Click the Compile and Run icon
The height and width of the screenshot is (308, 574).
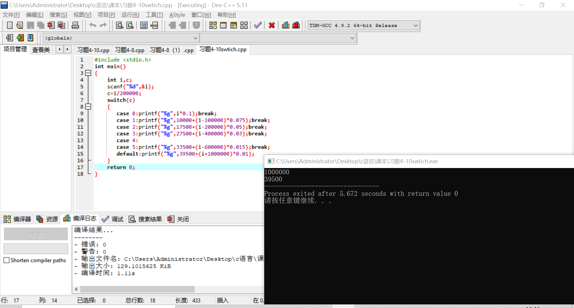click(233, 25)
